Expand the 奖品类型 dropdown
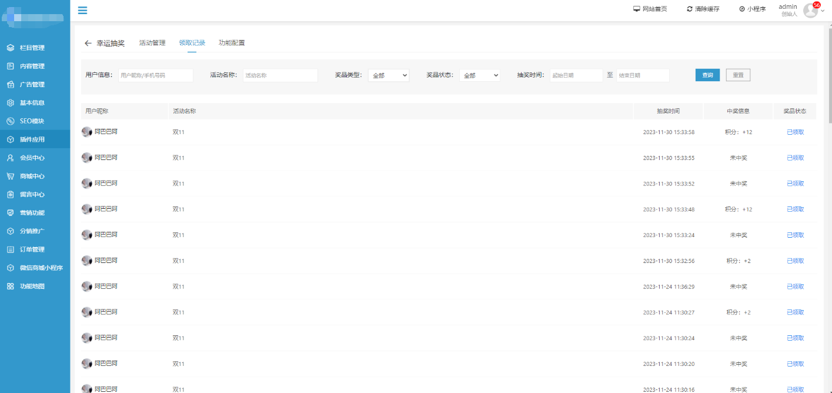Viewport: 832px width, 393px height. (x=389, y=75)
